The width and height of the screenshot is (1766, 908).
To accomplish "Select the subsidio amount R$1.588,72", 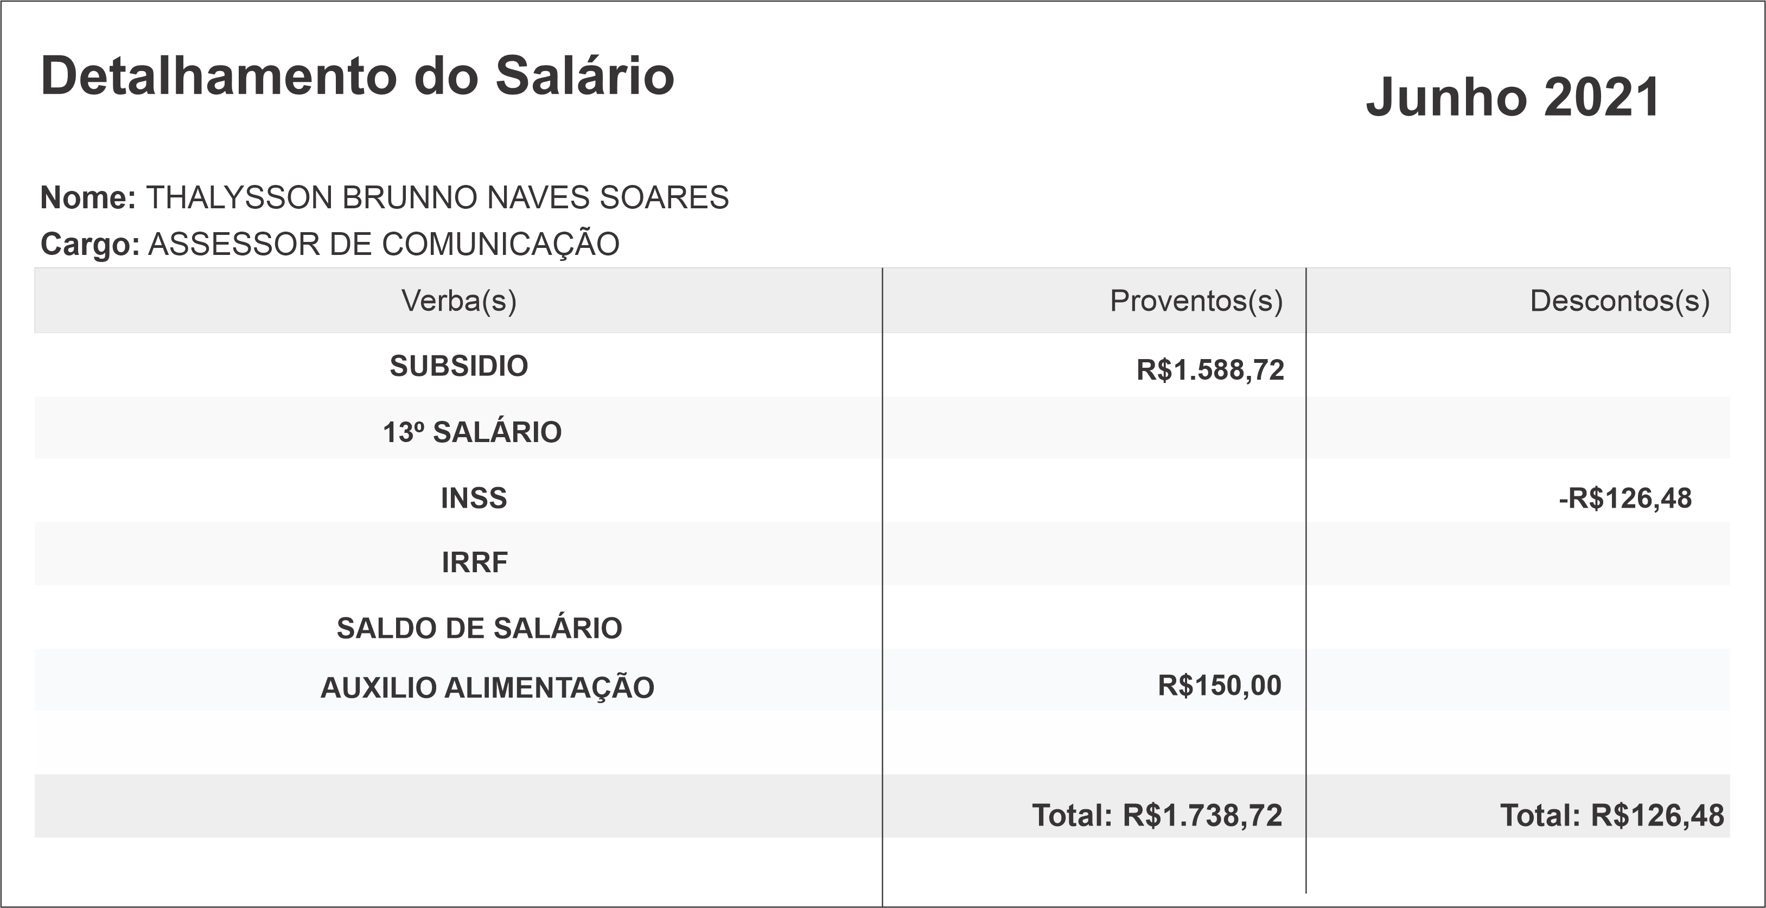I will (x=1210, y=370).
